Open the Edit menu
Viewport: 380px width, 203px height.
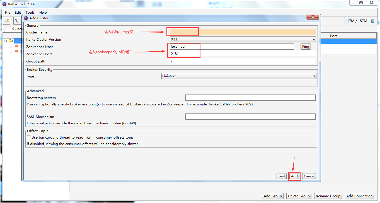(x=18, y=12)
